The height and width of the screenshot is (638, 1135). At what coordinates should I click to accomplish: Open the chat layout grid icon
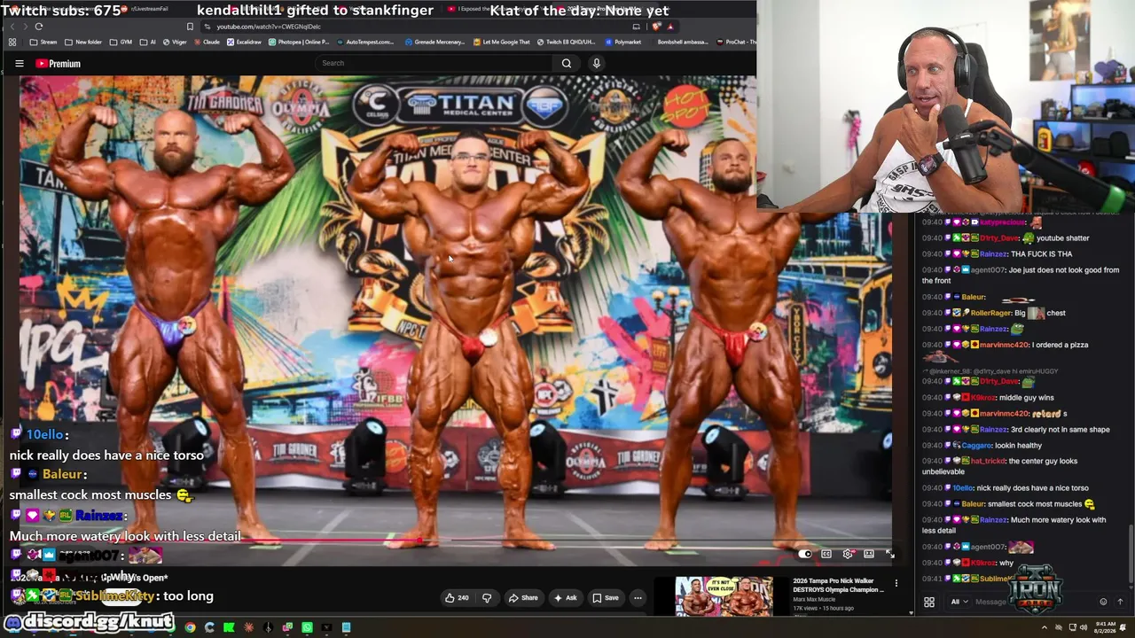[929, 602]
